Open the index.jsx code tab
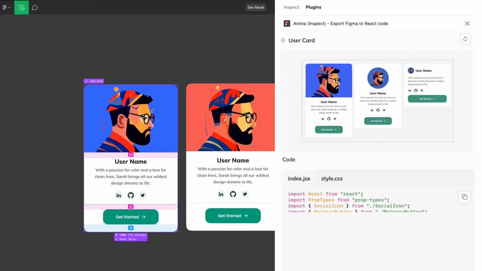482x271 pixels. pyautogui.click(x=299, y=178)
